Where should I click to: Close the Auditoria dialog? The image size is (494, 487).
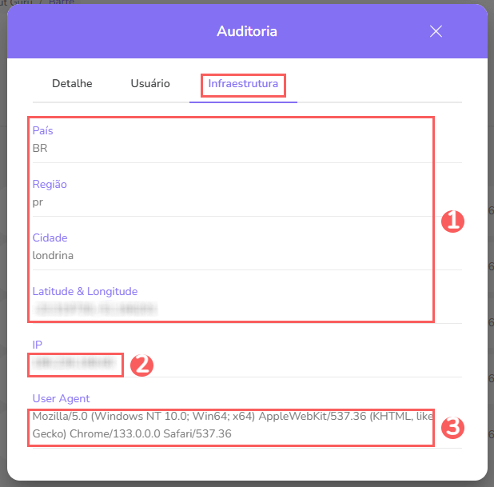436,31
